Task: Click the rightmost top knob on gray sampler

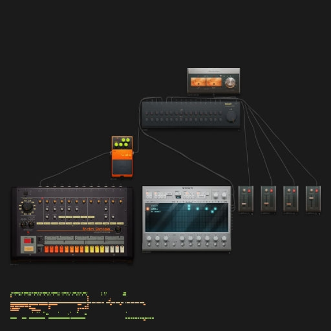Action: pos(224,195)
